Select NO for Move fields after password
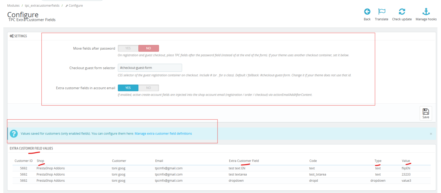The height and width of the screenshot is (193, 441). 149,48
